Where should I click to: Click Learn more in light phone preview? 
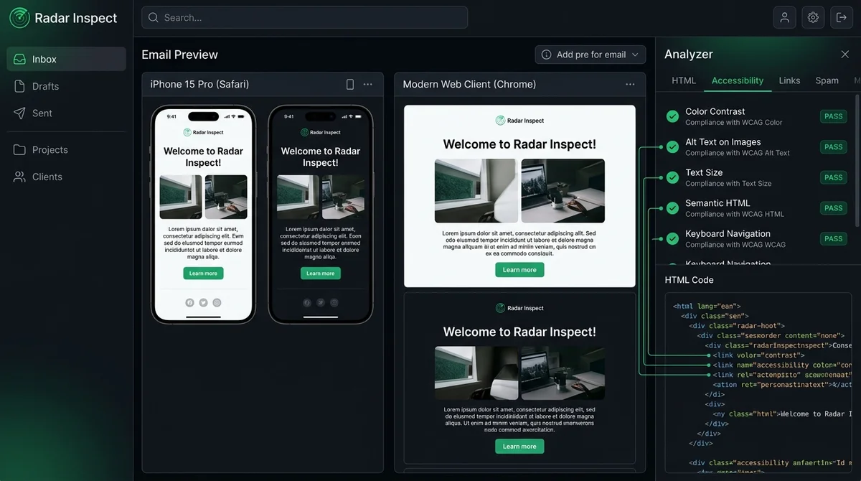(x=203, y=274)
